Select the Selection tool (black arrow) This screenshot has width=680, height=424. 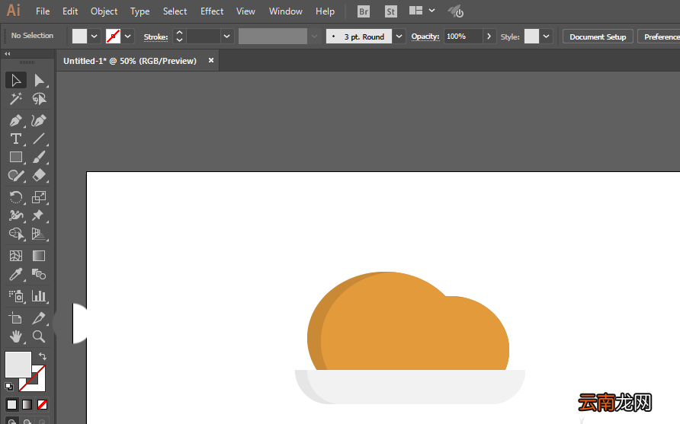point(16,81)
